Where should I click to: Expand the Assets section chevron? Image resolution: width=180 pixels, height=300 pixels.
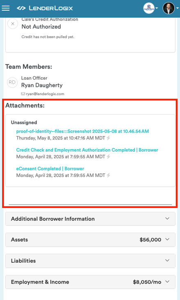click(x=167, y=239)
